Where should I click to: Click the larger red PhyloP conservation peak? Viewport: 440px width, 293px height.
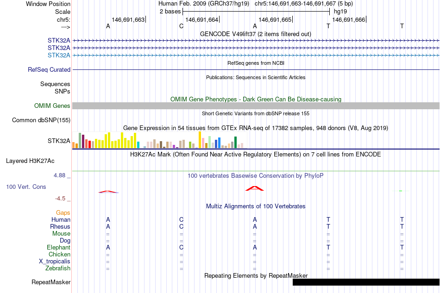coord(255,188)
